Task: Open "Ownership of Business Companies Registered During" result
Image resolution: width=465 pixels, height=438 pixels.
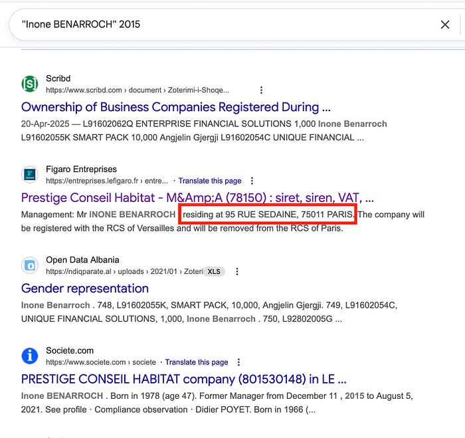Action: point(176,107)
